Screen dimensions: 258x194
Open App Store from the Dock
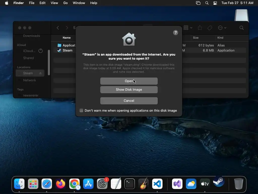tap(88, 184)
